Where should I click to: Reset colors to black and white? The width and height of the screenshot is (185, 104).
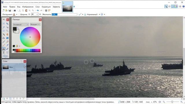point(14,32)
